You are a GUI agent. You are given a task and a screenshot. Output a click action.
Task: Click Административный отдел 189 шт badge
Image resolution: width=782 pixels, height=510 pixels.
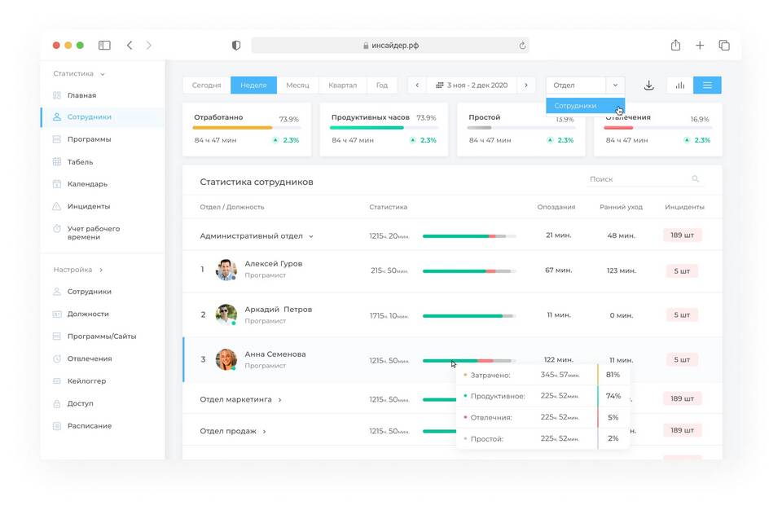tap(683, 235)
